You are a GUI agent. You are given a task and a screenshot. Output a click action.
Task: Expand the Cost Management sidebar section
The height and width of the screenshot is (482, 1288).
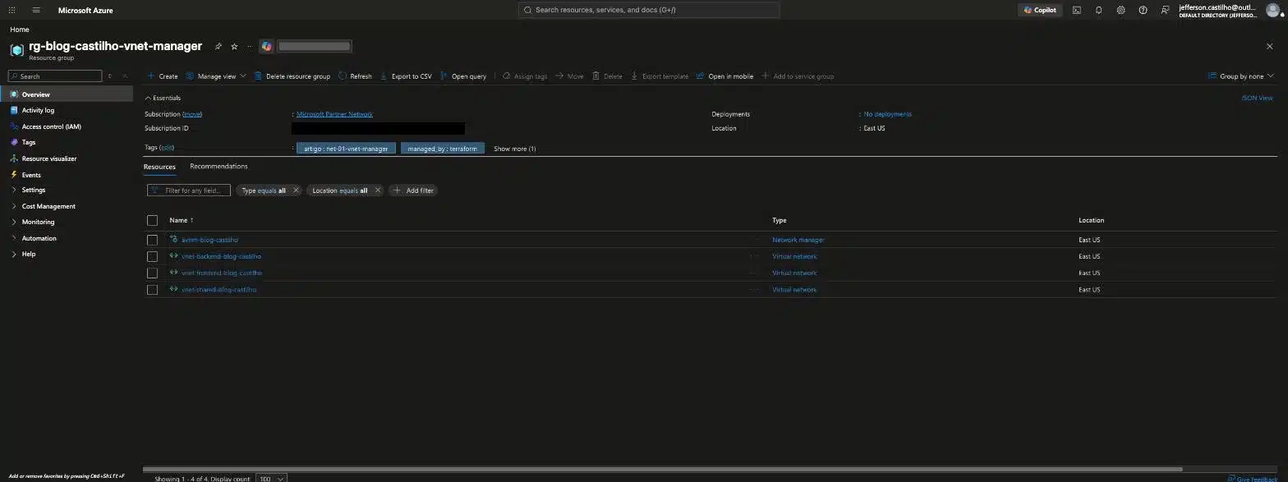pos(14,206)
